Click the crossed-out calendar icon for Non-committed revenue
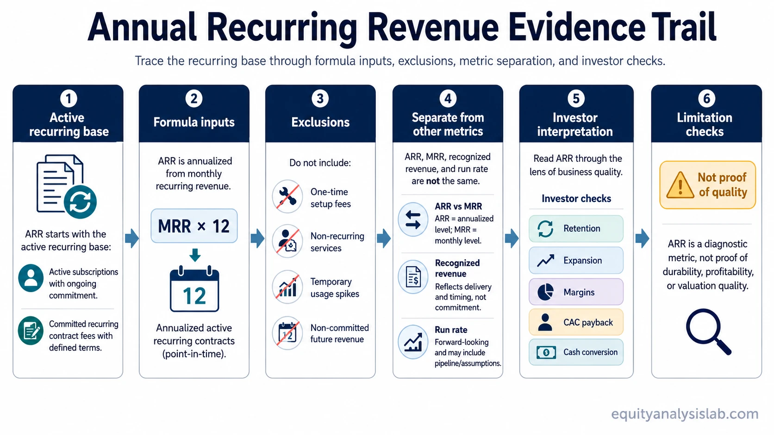The height and width of the screenshot is (435, 774). 287,333
